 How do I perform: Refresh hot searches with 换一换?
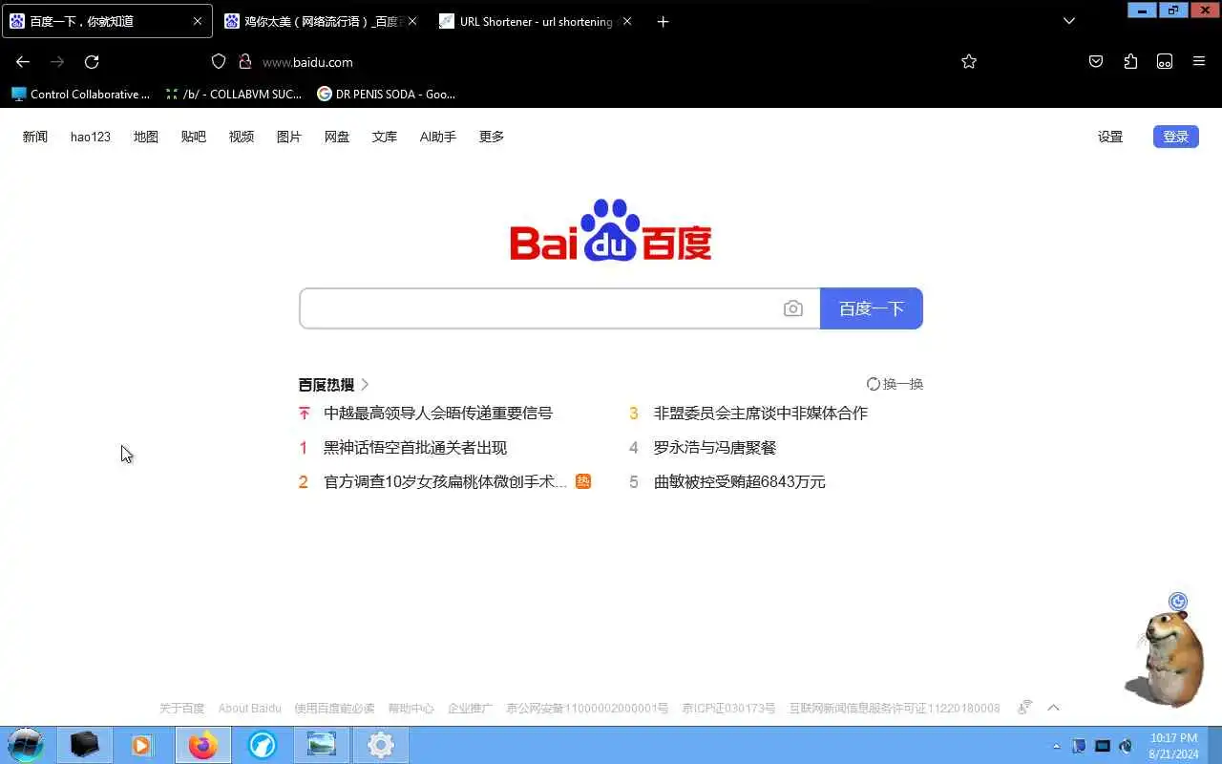895,384
